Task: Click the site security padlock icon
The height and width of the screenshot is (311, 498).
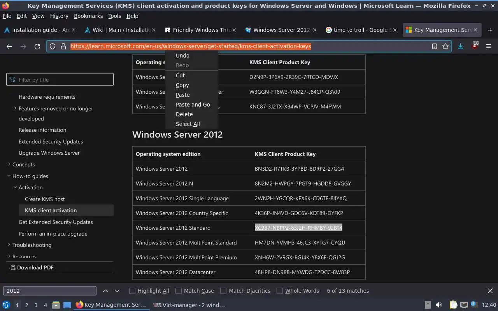Action: point(63,46)
